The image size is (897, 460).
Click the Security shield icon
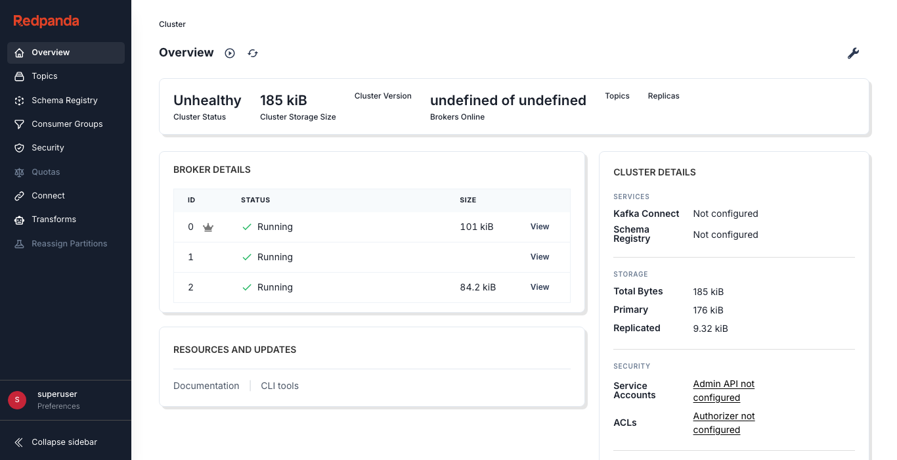[x=20, y=148]
